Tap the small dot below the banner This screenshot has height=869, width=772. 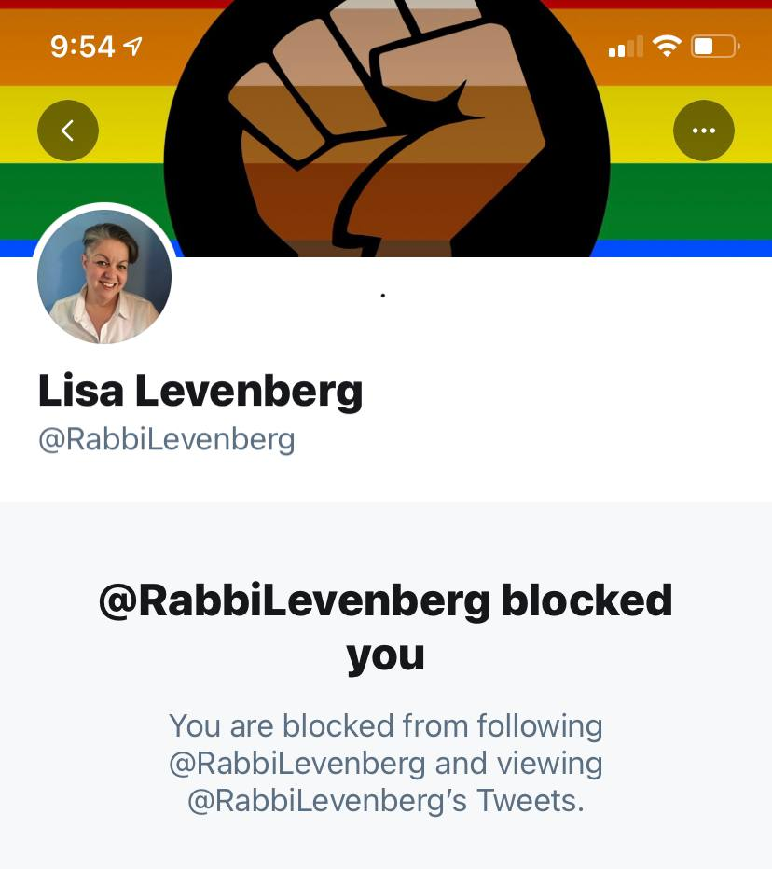[383, 296]
